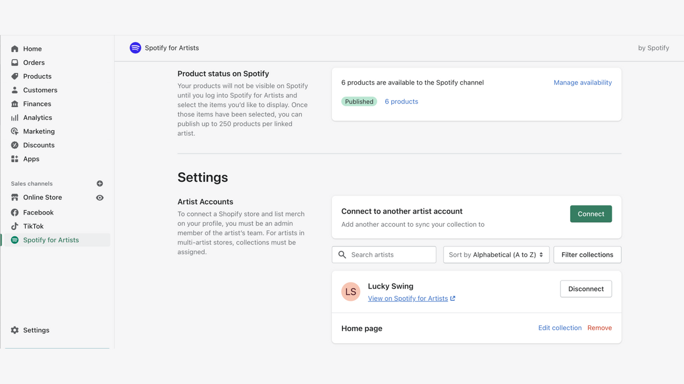Screen dimensions: 684x384
Task: Click the Finances bank icon
Action: 15,104
